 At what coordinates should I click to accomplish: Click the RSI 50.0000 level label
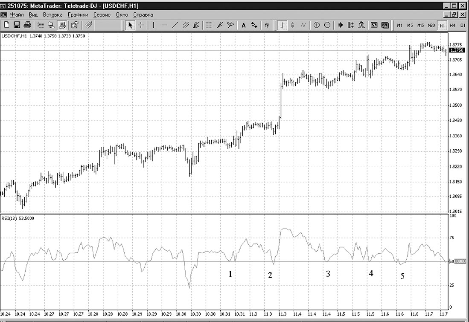[x=457, y=261]
